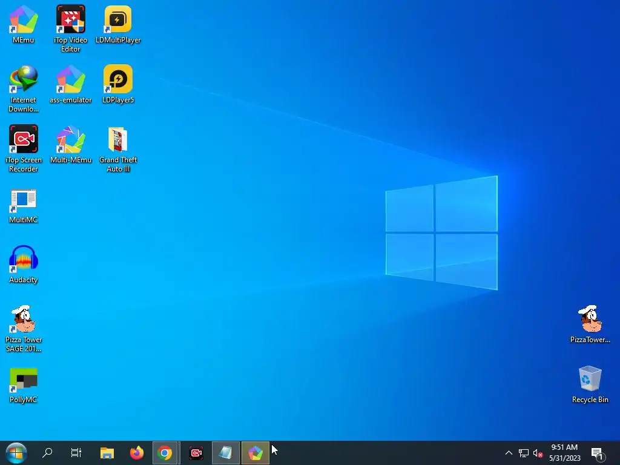
Task: Open the Start menu orb
Action: tap(16, 453)
